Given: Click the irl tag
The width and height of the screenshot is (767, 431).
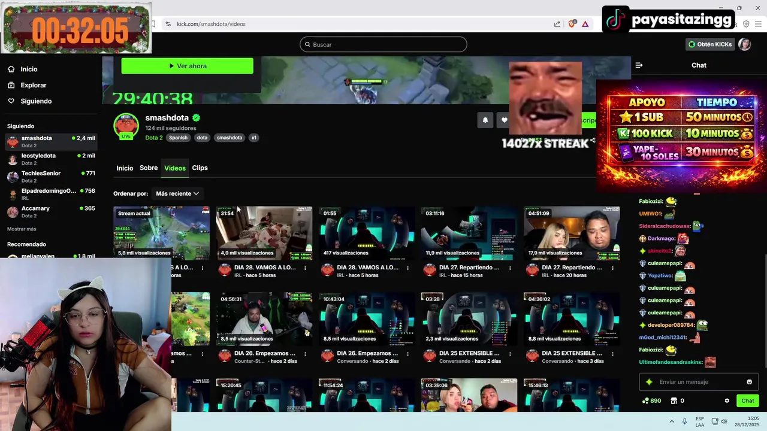Looking at the screenshot, I should point(254,138).
